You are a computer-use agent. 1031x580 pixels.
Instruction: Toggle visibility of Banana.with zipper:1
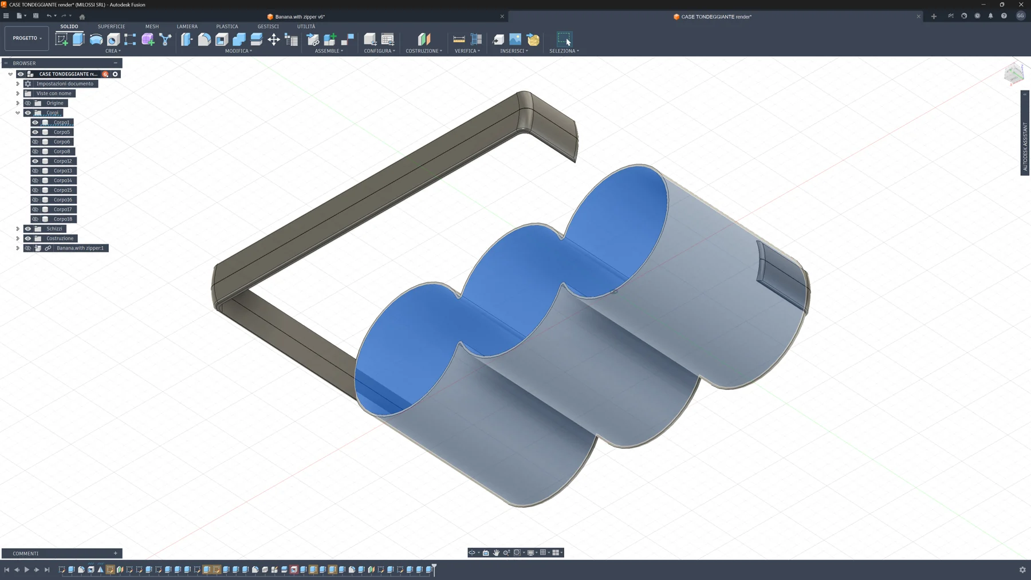pos(27,248)
